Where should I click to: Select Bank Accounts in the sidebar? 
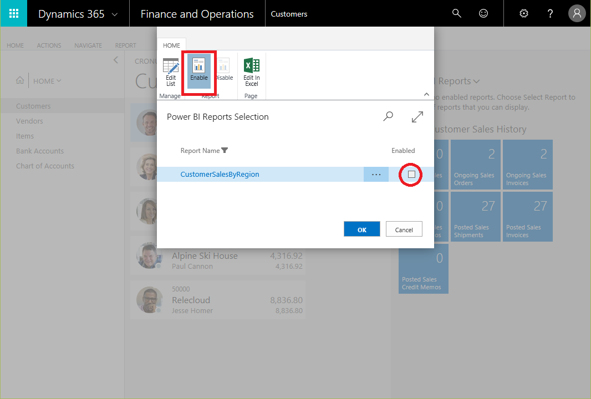point(40,151)
